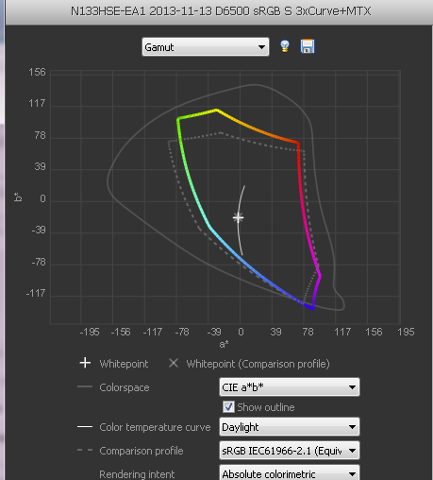Click the Colorspace label
Image resolution: width=433 pixels, height=480 pixels.
[x=125, y=387]
